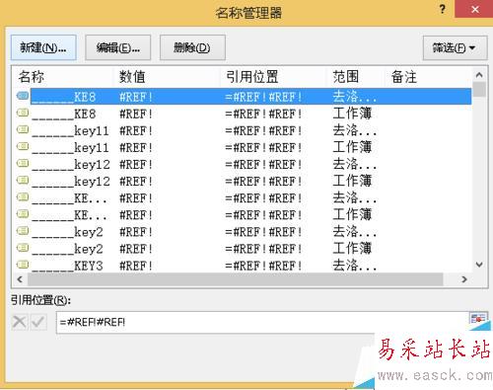
Task: Click =#REF!#REF! reference of KE... 去洛... row
Action: coord(263,198)
